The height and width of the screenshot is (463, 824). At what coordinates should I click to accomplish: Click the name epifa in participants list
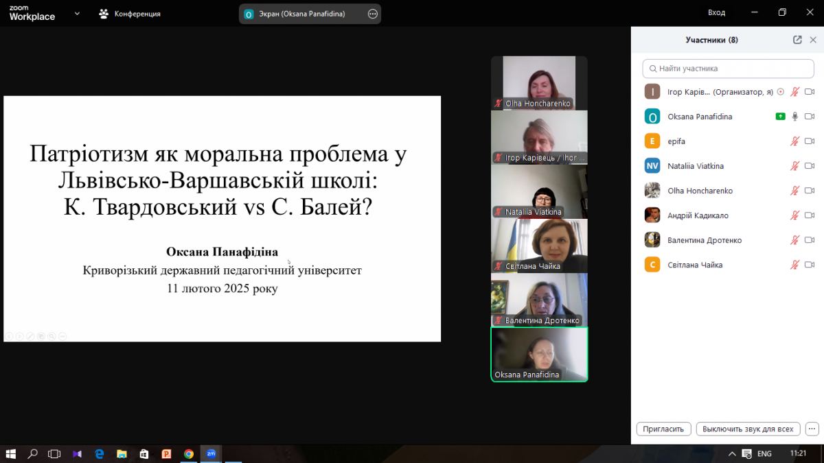coord(676,141)
